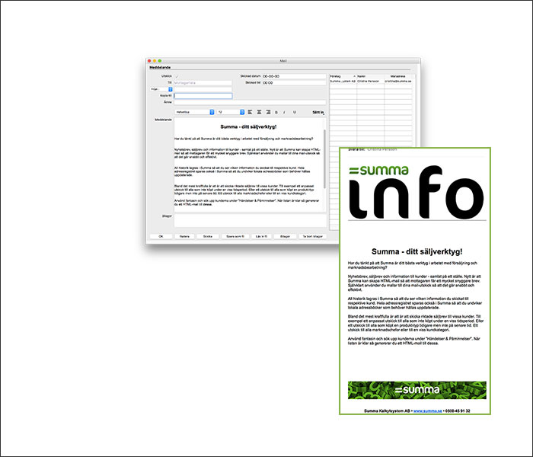Sort recipients by Företag column header
The image size is (533, 457).
click(343, 76)
